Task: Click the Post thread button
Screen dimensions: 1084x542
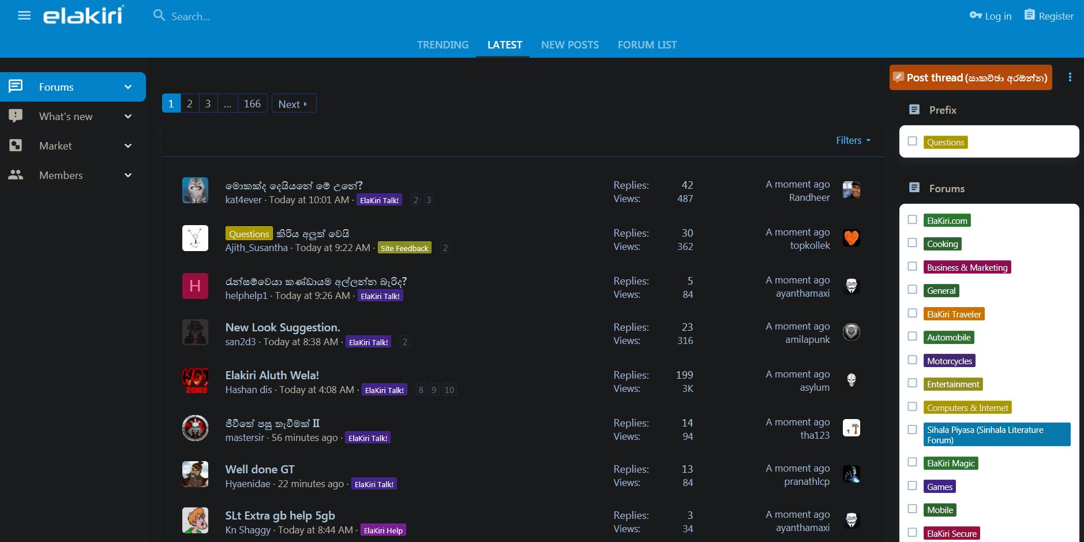Action: click(x=971, y=77)
